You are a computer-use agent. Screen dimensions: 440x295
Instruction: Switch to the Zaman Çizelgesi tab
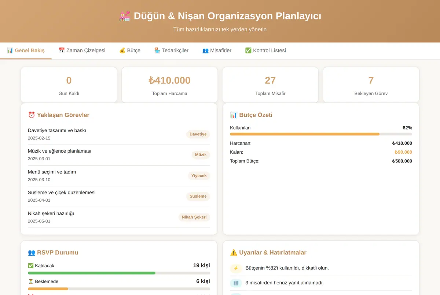point(82,51)
